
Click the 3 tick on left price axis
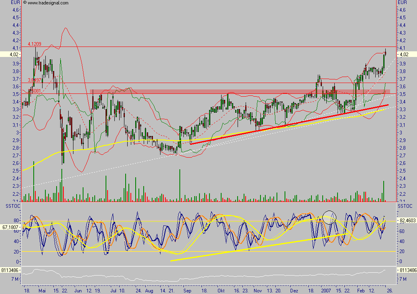tap(17, 133)
